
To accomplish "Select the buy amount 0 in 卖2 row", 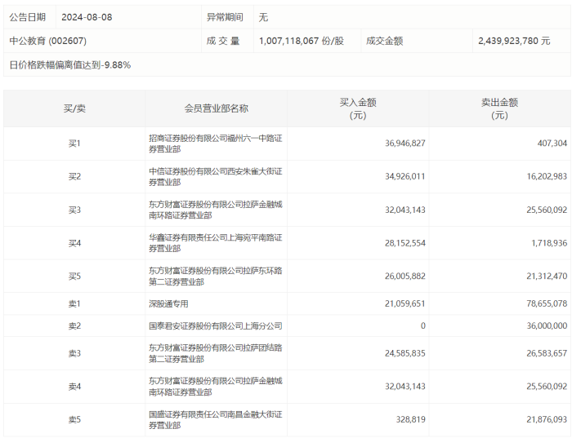I will tap(422, 326).
